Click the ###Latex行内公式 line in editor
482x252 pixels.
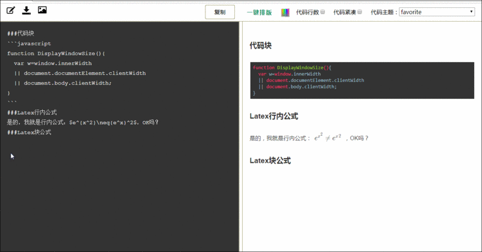(x=32, y=112)
